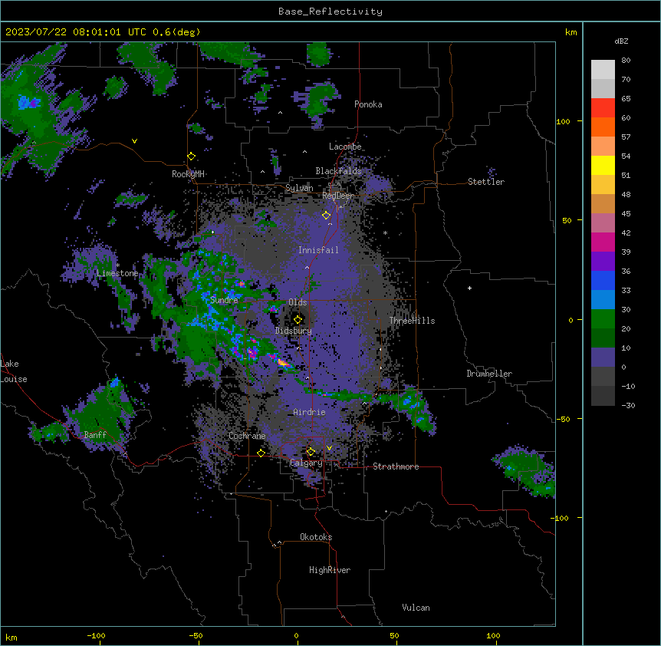The image size is (661, 646).
Task: Click the RedDeer city label
Action: coord(338,196)
